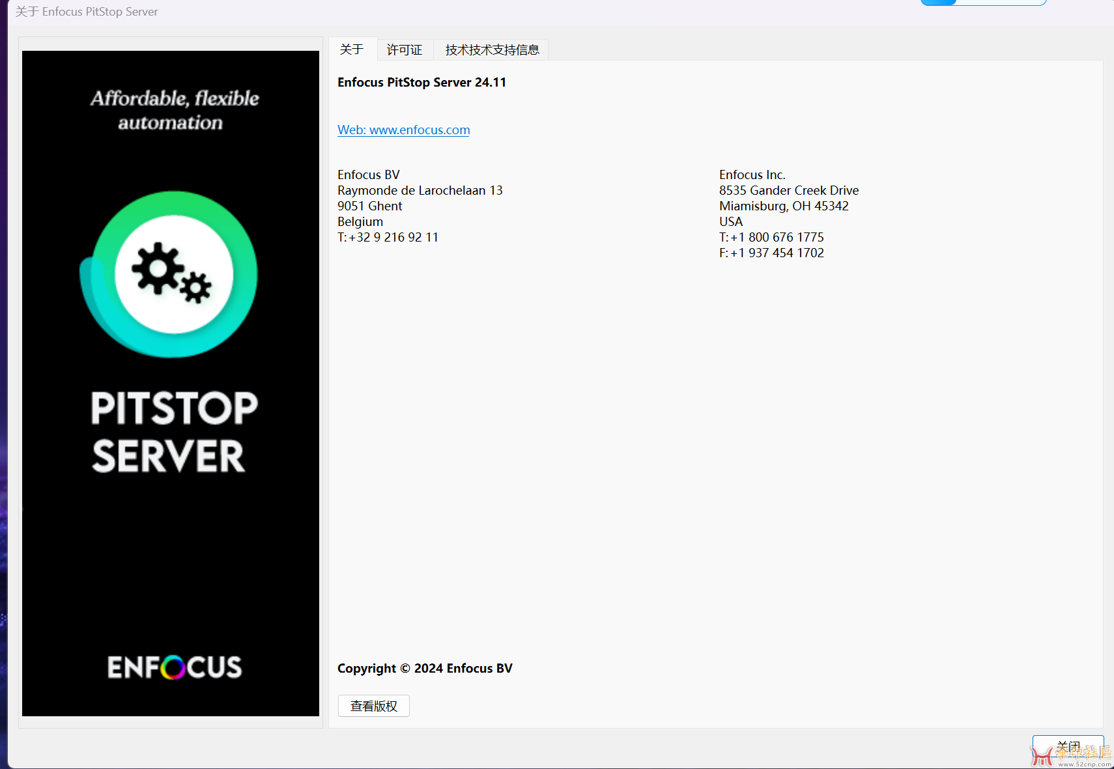Click the small gear inside the logo
Image resolution: width=1114 pixels, height=769 pixels.
[195, 287]
